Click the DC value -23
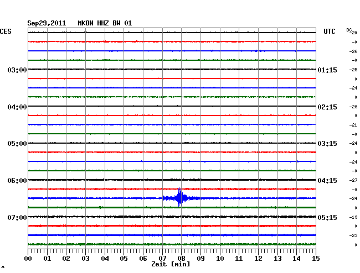This screenshot has height=273, width=360. (353, 235)
